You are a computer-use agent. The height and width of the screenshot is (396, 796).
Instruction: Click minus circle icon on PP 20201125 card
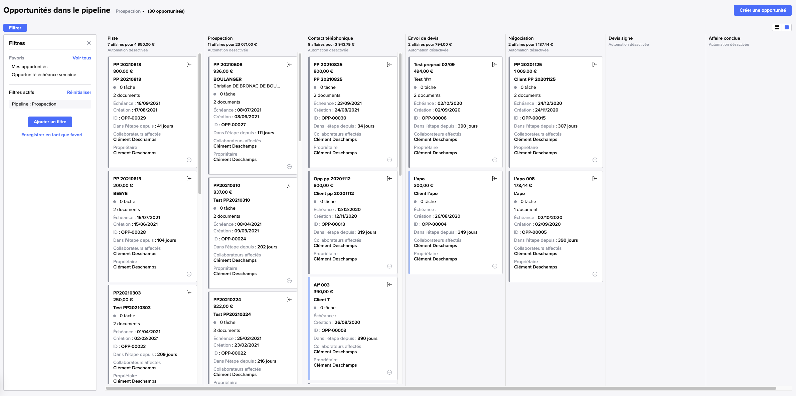[595, 160]
